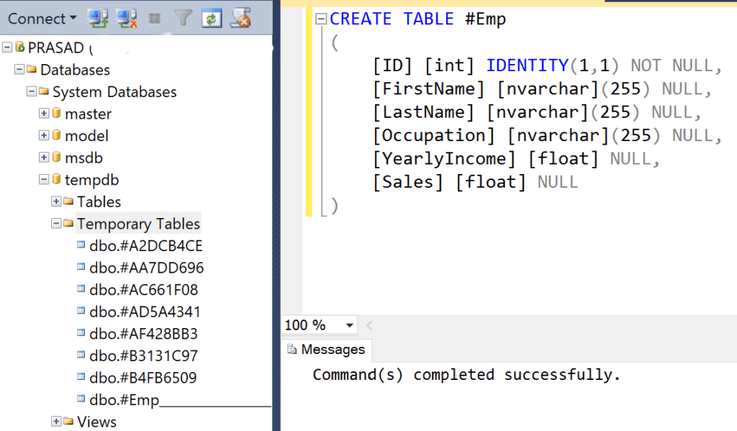Select the System Databases folder
This screenshot has width=737, height=431.
[114, 91]
